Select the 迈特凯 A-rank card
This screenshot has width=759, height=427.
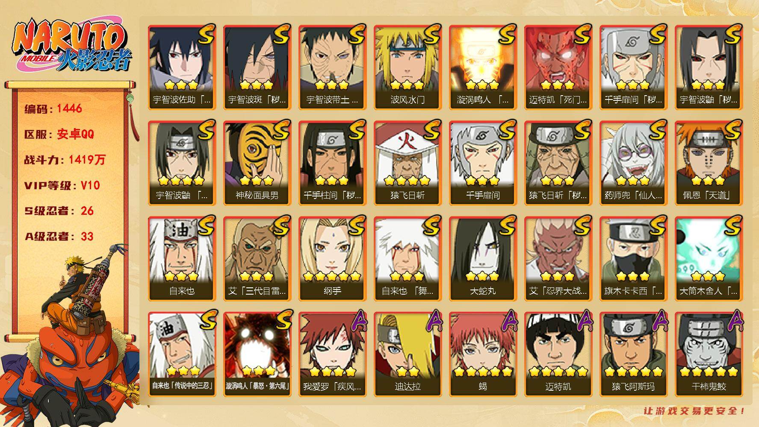point(558,354)
